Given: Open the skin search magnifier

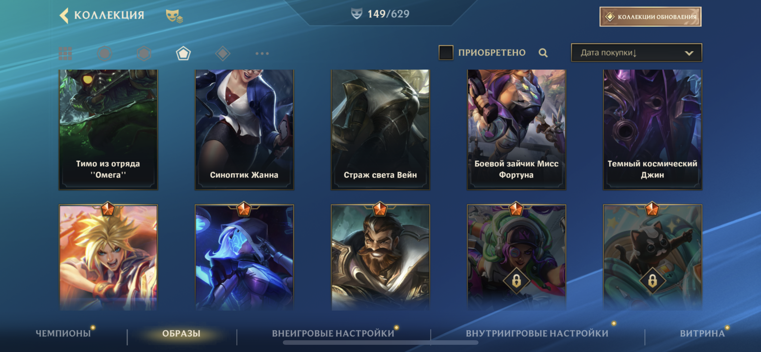Looking at the screenshot, I should [543, 53].
